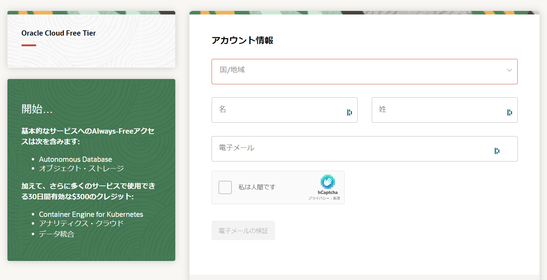This screenshot has width=547, height=280.
Task: Check the 私は人間です hCaptcha checkbox
Action: (225, 187)
